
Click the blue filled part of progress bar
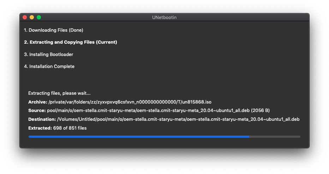click(139, 137)
